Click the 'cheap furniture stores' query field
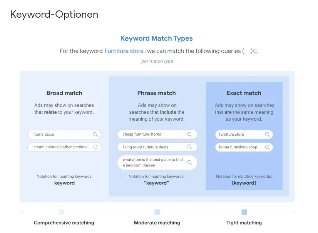The width and height of the screenshot is (318, 233). pos(157,134)
